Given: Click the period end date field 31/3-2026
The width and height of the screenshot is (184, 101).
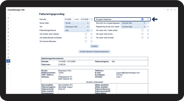Looking at the screenshot, I should coord(85,19).
